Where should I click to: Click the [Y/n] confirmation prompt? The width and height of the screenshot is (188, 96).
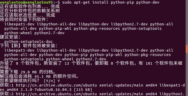(x=50, y=81)
